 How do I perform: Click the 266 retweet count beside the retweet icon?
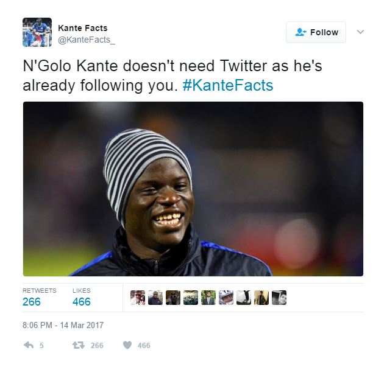(x=97, y=345)
